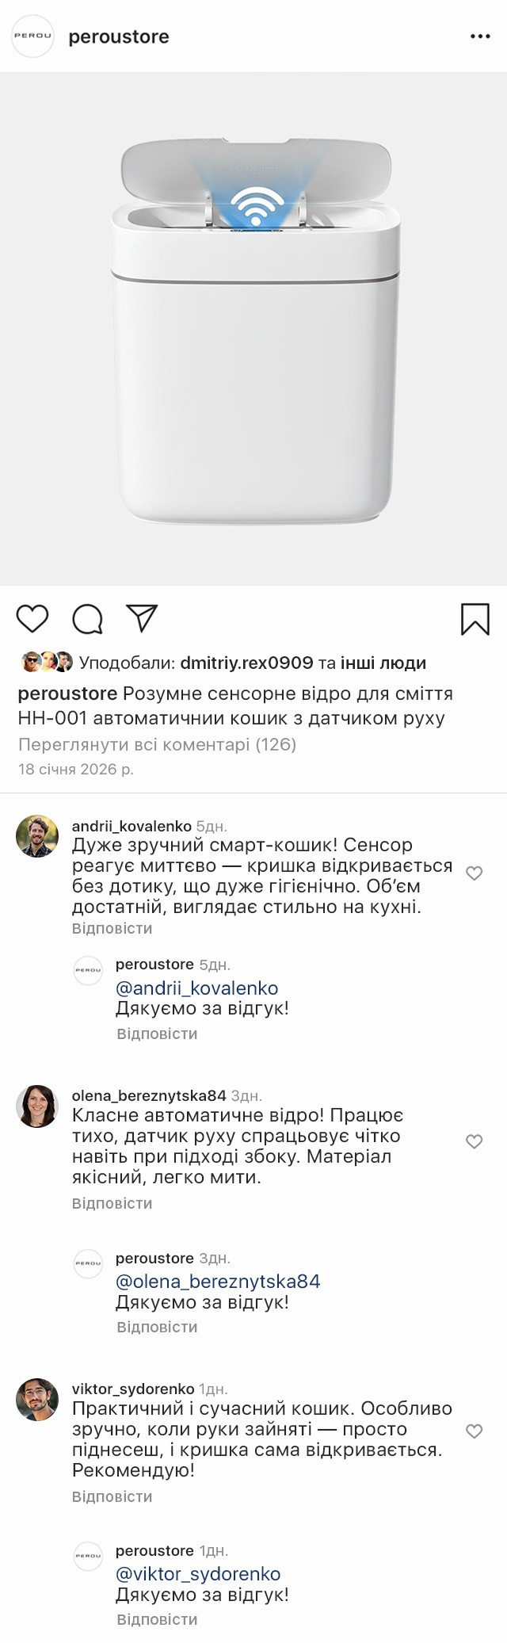
Task: Expand all 126 comments link
Action: coord(157,744)
